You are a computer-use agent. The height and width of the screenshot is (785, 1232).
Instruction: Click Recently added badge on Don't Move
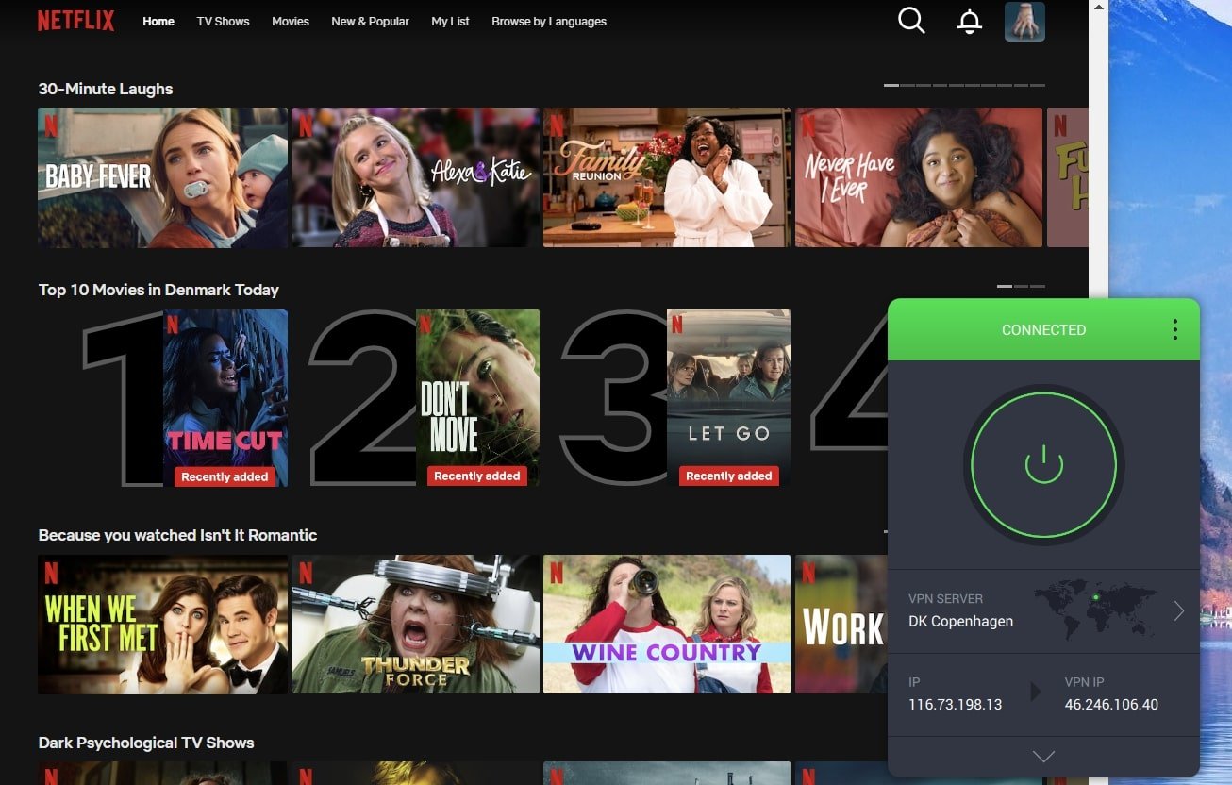[x=477, y=476]
